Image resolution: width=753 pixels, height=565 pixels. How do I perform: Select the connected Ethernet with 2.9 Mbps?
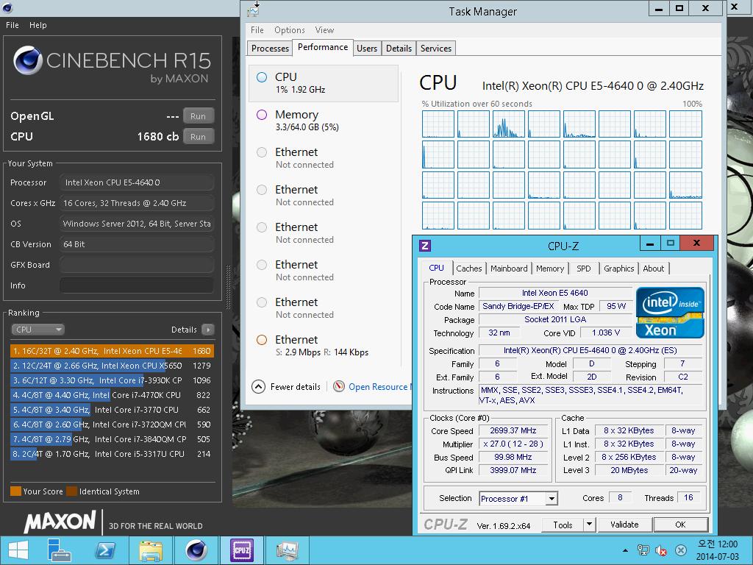(324, 346)
